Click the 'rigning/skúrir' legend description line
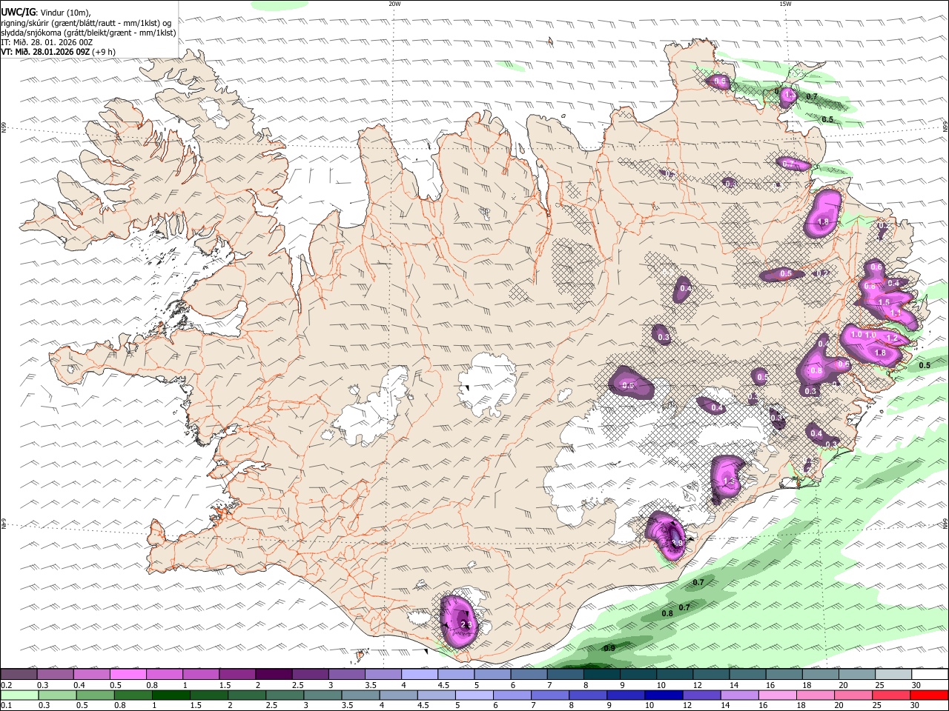The image size is (949, 711). (86, 23)
